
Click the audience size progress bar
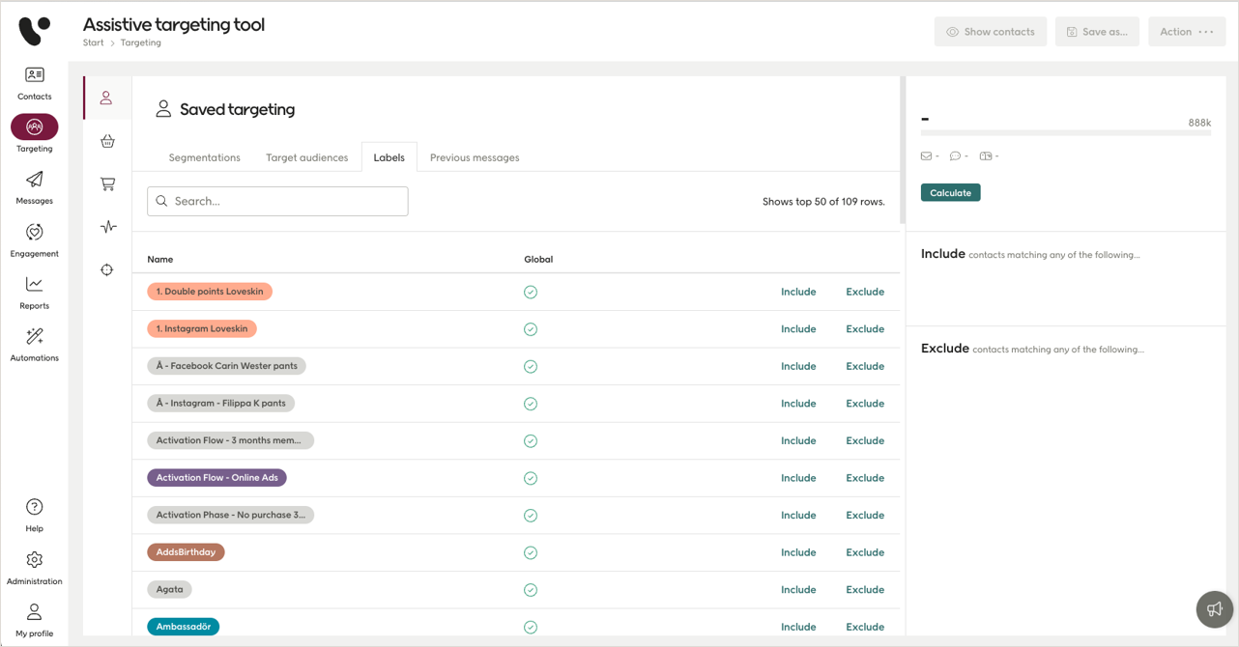1066,132
